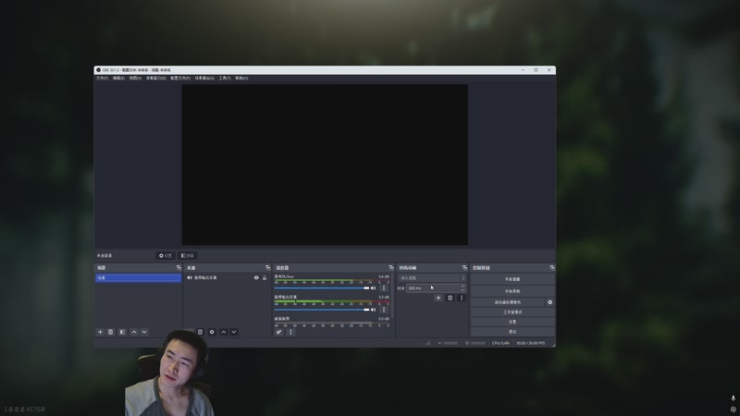This screenshot has height=416, width=740.
Task: Click the black preview canvas
Action: click(325, 165)
